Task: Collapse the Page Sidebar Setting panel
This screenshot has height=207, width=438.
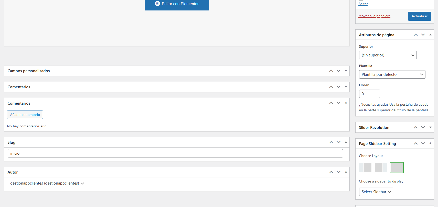Action: pyautogui.click(x=430, y=143)
